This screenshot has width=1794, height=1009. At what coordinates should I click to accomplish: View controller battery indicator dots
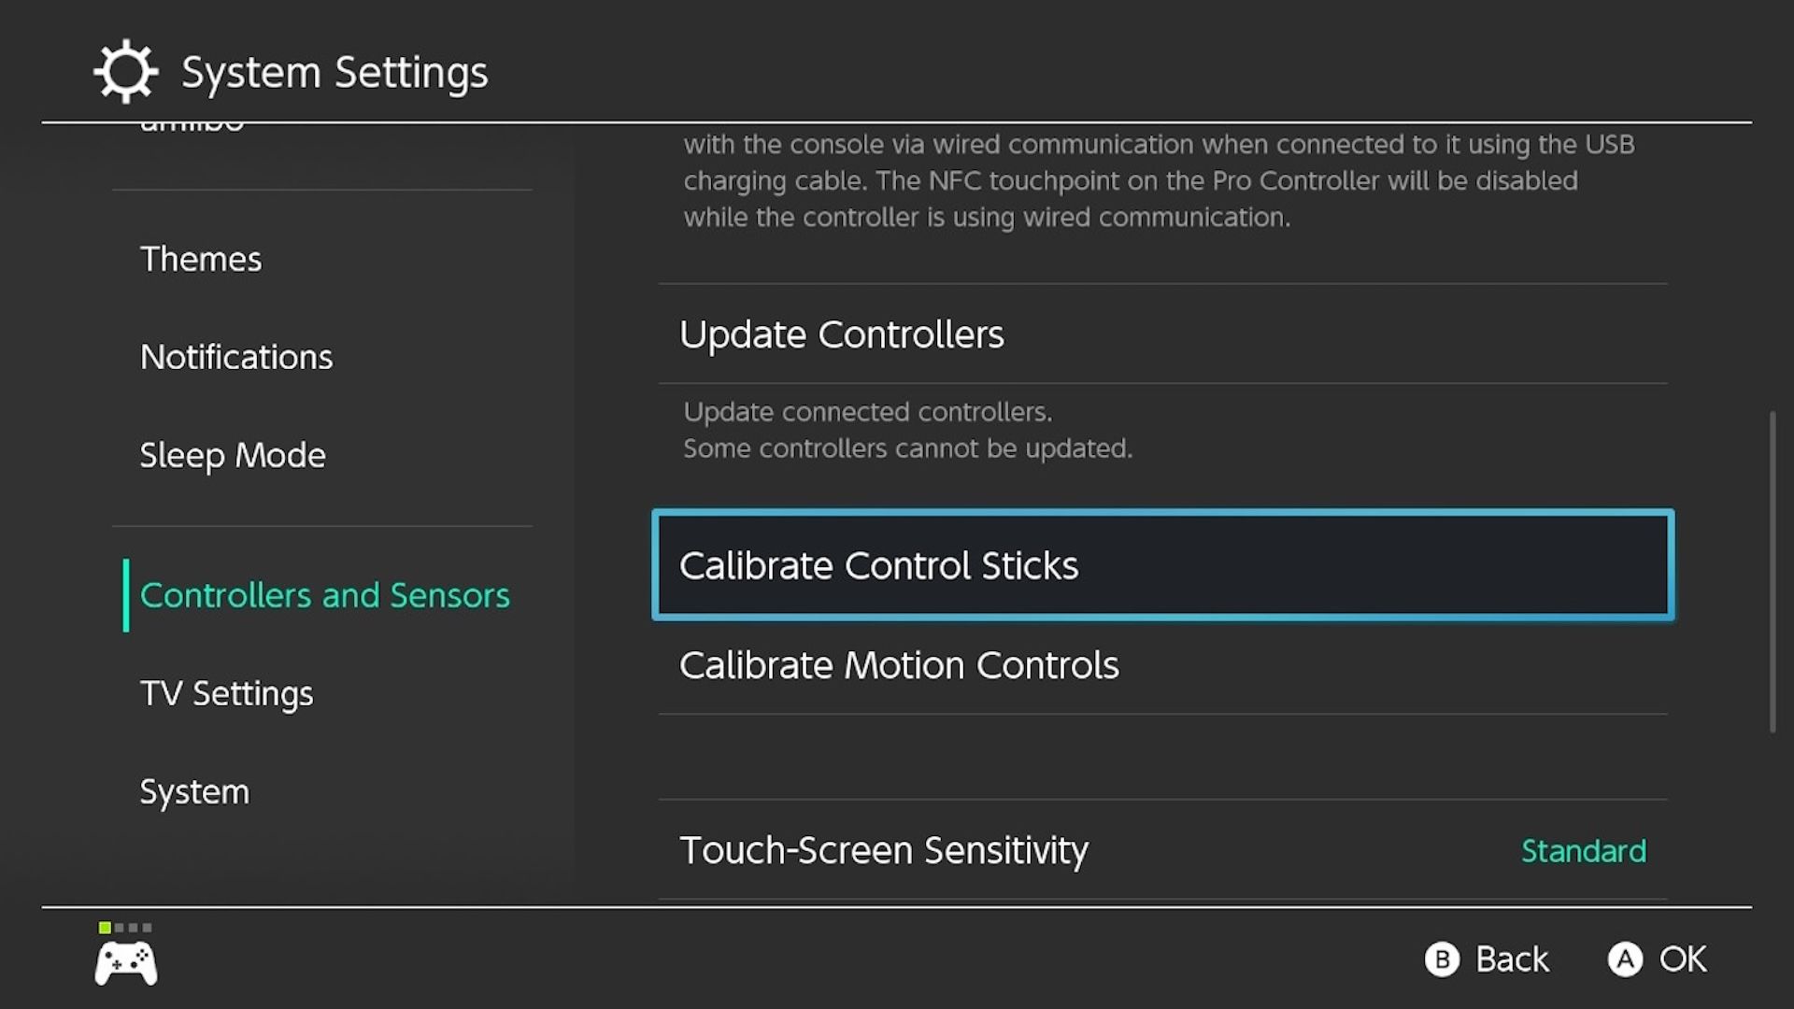coord(126,928)
